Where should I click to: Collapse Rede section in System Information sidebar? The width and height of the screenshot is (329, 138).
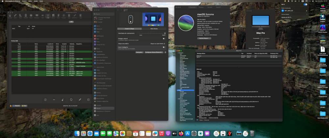click(178, 90)
